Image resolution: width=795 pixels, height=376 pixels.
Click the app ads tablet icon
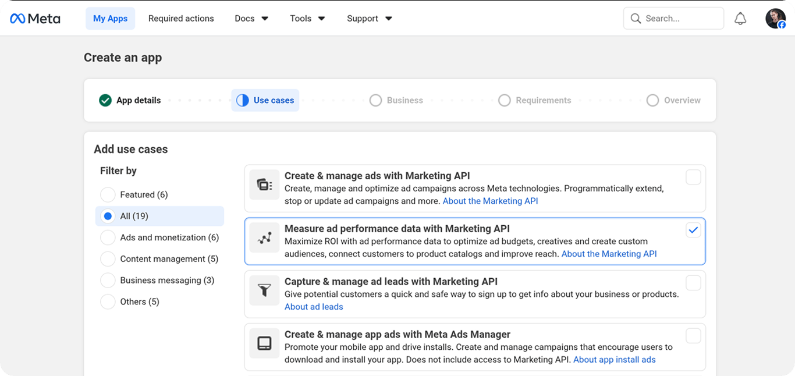click(x=264, y=343)
